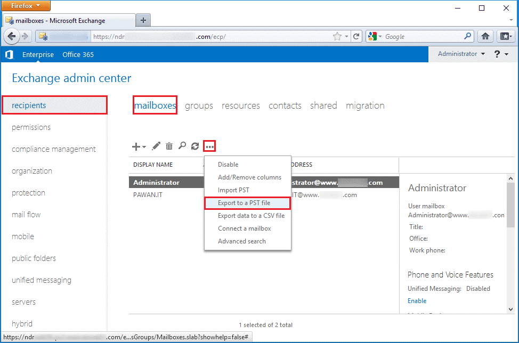Image resolution: width=519 pixels, height=343 pixels.
Task: Click the search magnifier icon in toolbar
Action: pyautogui.click(x=182, y=145)
